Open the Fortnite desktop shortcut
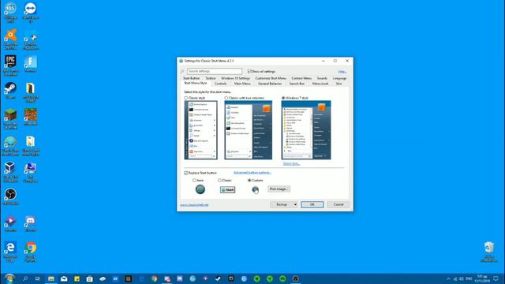Image resolution: width=505 pixels, height=284 pixels. point(30,64)
